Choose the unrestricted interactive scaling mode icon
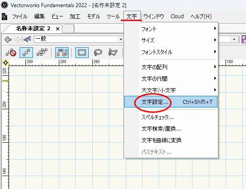 [42, 53]
